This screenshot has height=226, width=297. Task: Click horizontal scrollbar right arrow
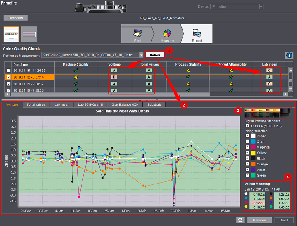pos(285,94)
